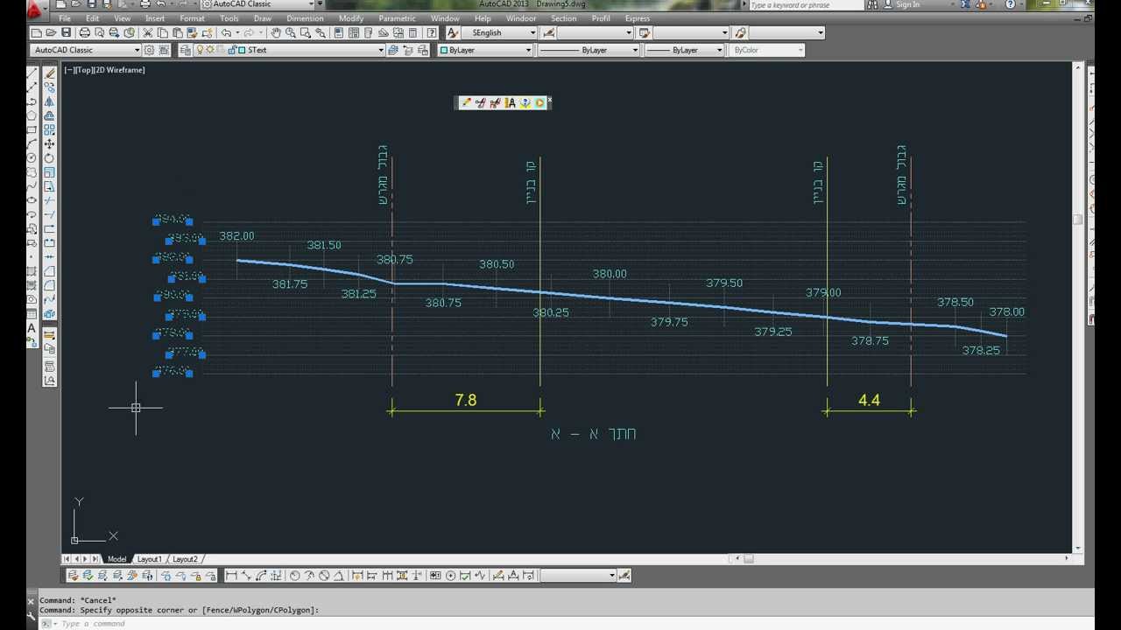Click the 4.4 dimension text

point(869,400)
